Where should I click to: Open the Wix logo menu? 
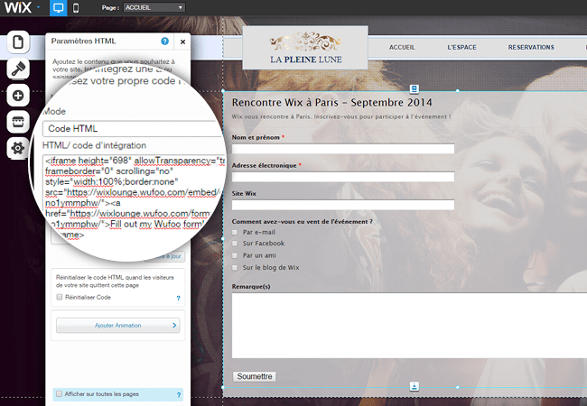pyautogui.click(x=22, y=7)
